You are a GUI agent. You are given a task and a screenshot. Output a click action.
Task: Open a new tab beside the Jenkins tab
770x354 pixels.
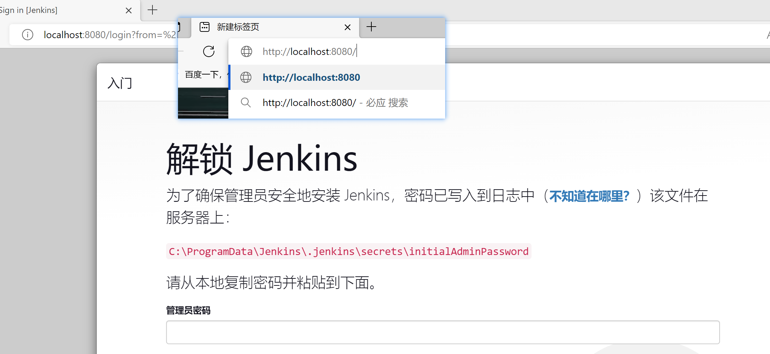coord(152,10)
